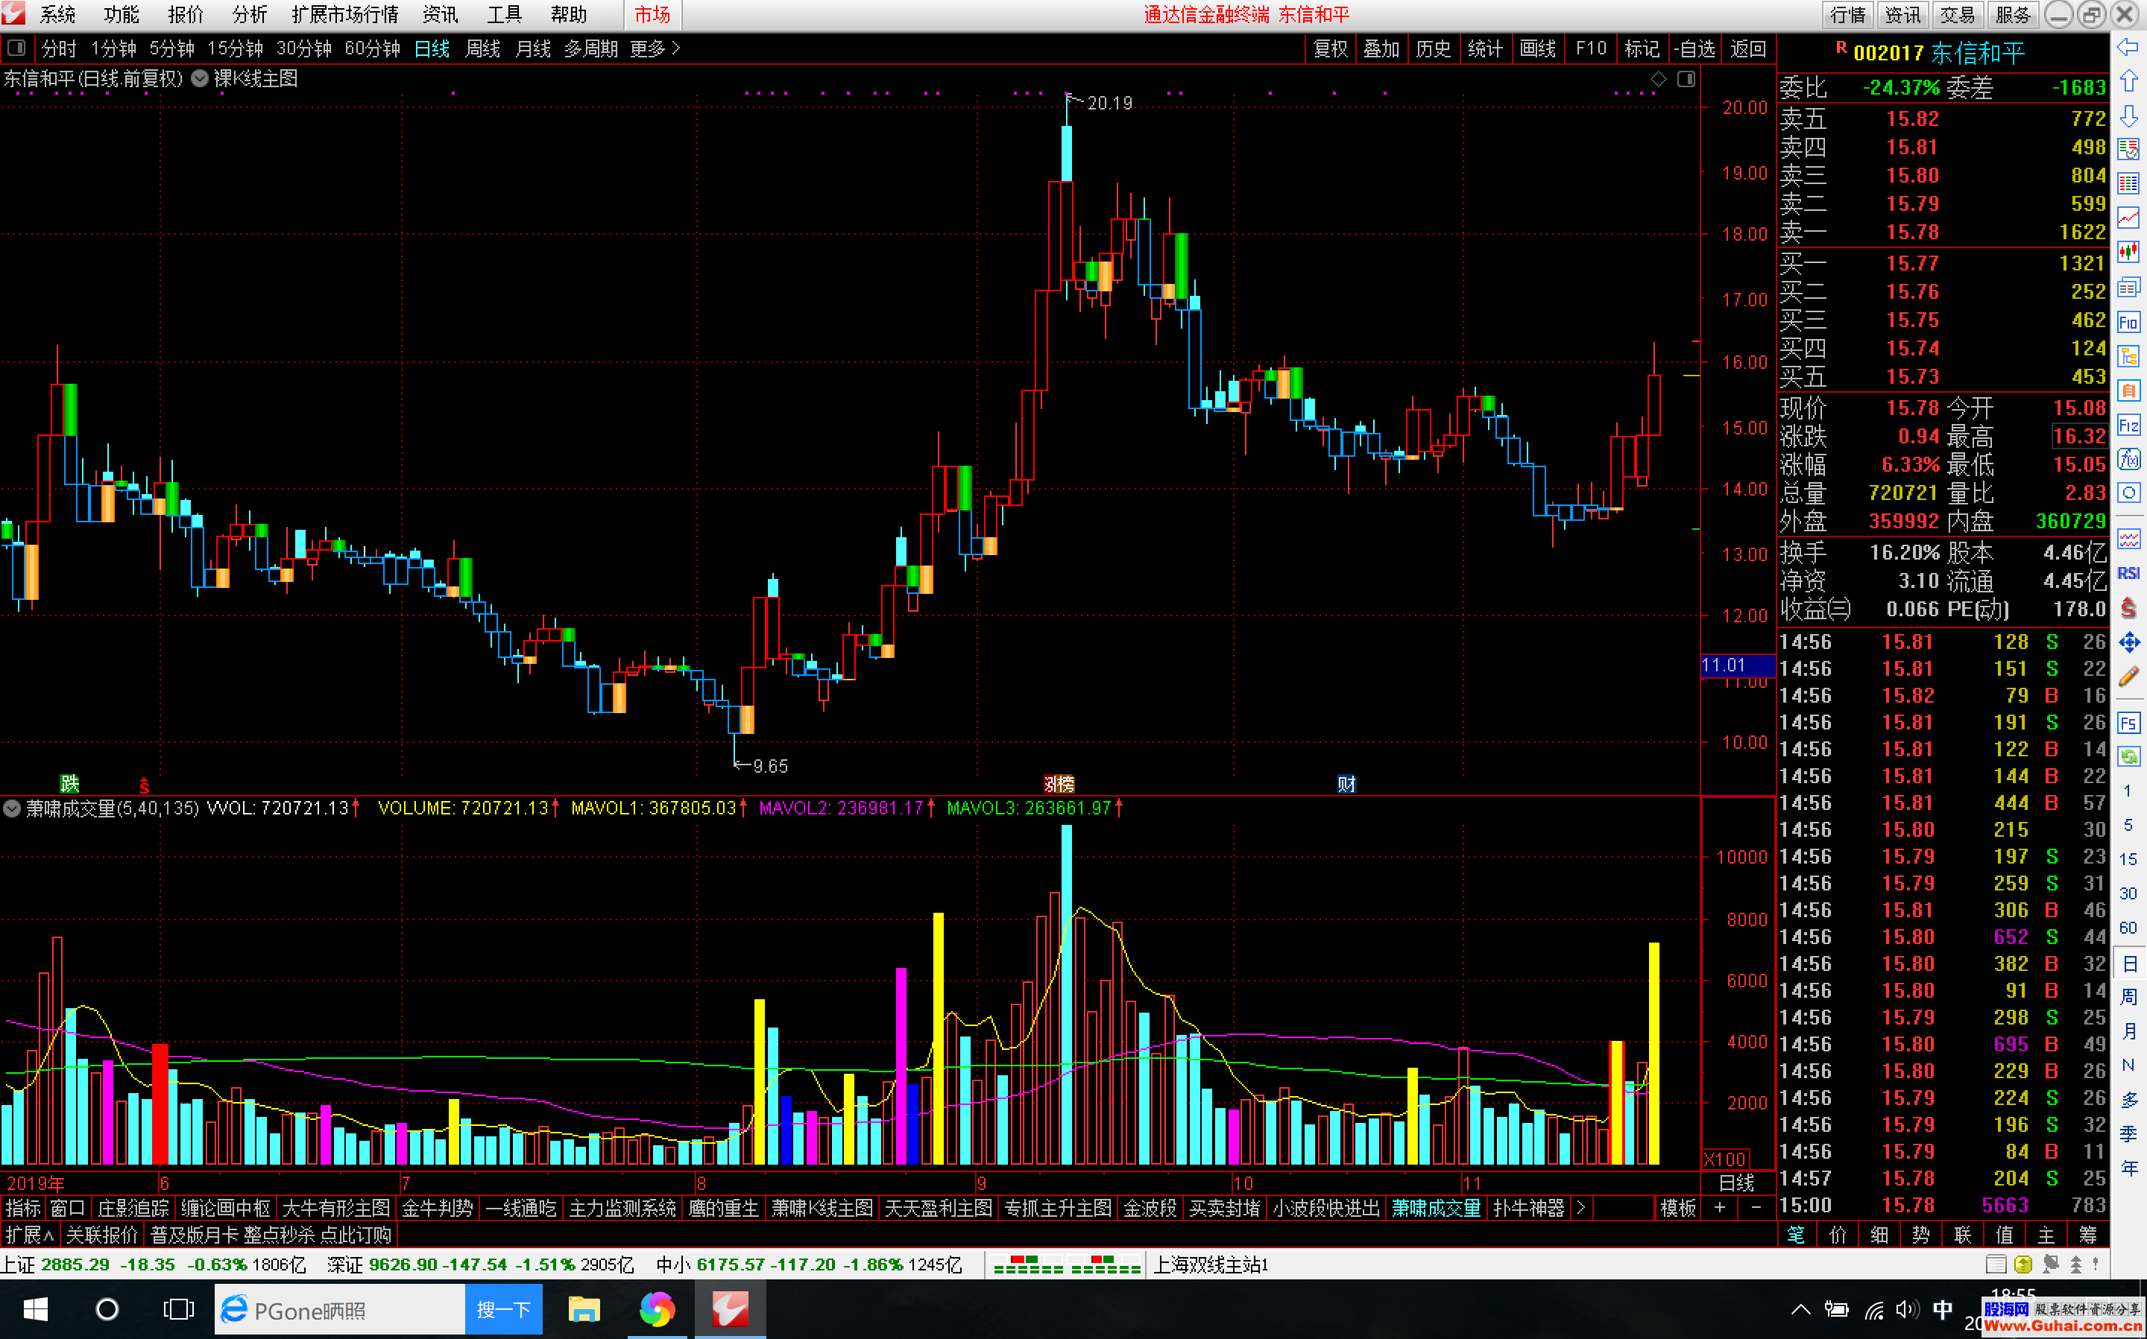Click the down arrow icon in right sidebar

[x=2128, y=116]
